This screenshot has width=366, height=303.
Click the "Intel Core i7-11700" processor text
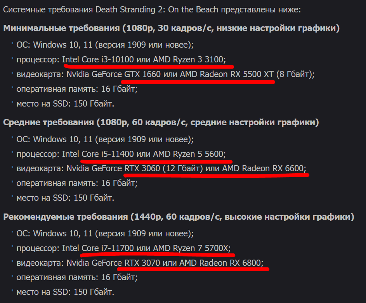click(97, 248)
